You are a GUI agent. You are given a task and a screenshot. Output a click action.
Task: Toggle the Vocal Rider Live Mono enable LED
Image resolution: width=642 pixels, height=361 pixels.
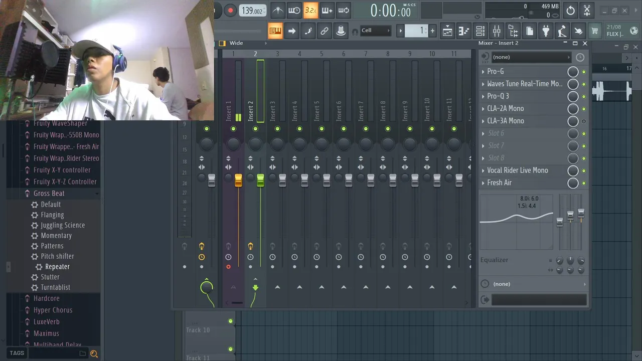(584, 170)
